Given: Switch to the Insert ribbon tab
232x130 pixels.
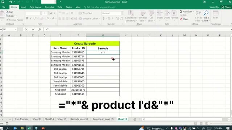Looking at the screenshot, I should coord(23,7).
